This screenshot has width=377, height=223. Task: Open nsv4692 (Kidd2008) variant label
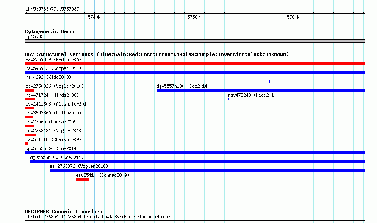[x=48, y=77]
